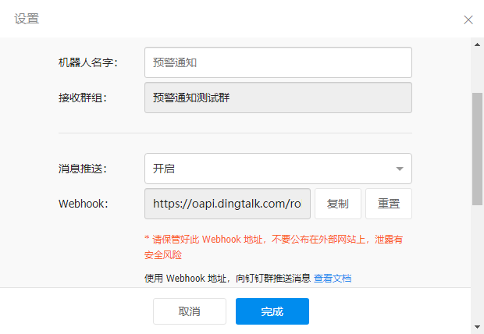
Task: Confirm the settings with the 完成 button
Action: coord(272,311)
